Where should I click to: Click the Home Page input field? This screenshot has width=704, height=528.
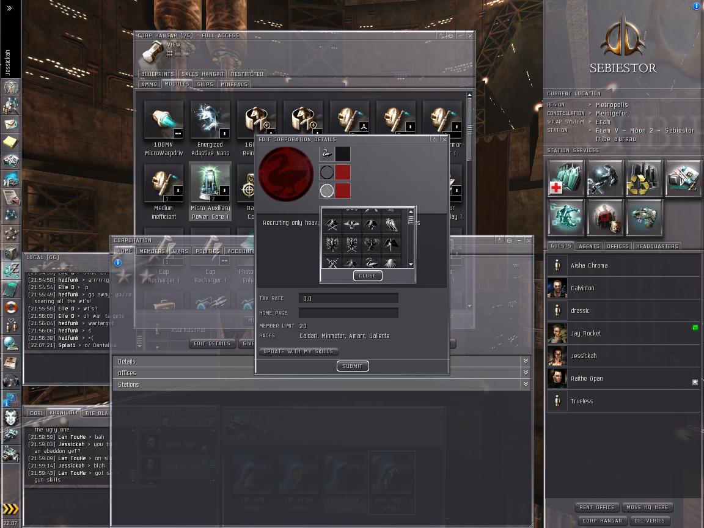(348, 312)
